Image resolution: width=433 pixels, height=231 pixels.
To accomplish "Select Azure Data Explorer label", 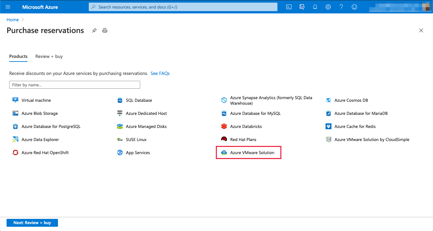I will (x=40, y=139).
